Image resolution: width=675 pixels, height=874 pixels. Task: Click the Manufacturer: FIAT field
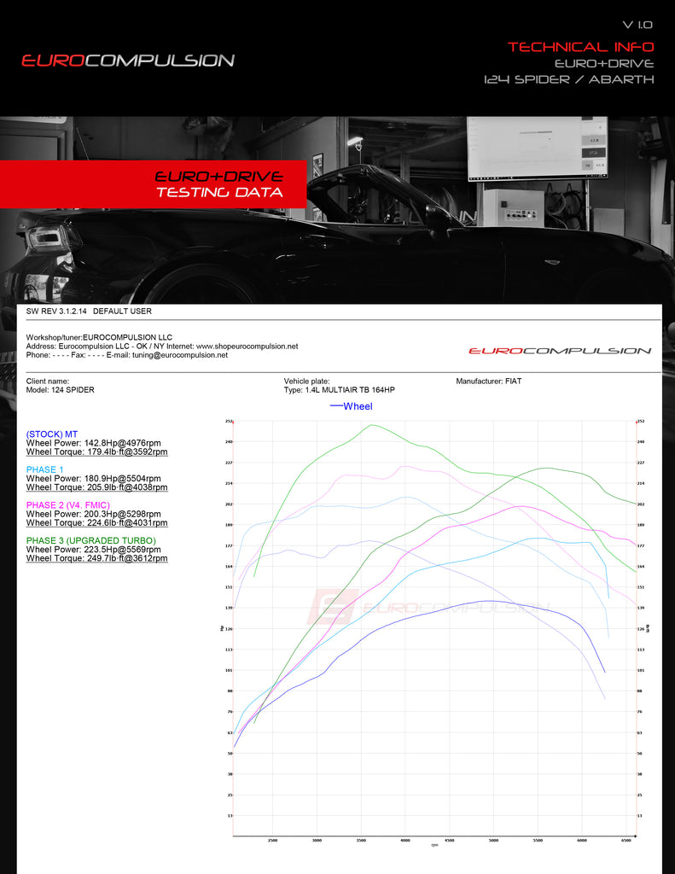[488, 381]
